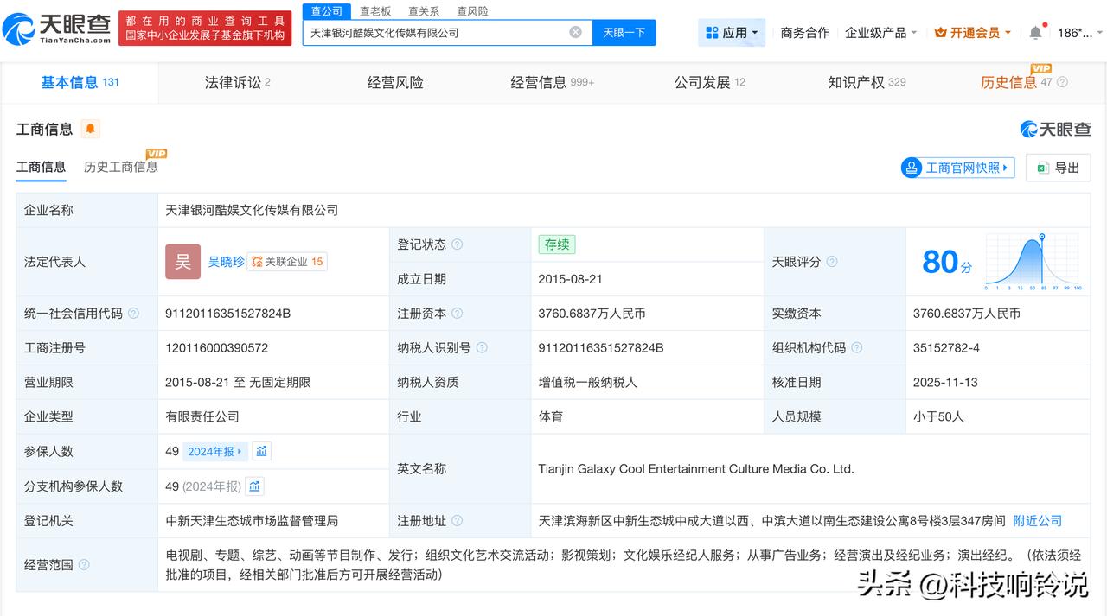Click the company name 天津银河酷娱文化传媒有限公司 in table

(x=252, y=210)
